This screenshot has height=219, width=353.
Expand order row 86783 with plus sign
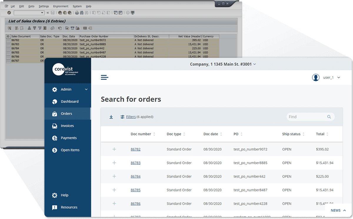(114, 163)
